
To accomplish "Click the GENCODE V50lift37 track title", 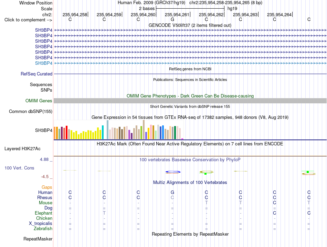I will pos(190,25).
